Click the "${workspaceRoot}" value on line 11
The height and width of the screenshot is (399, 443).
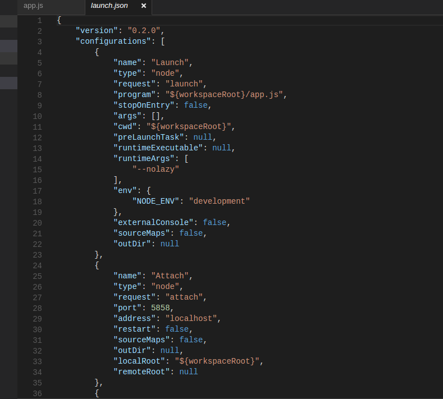[x=189, y=126]
